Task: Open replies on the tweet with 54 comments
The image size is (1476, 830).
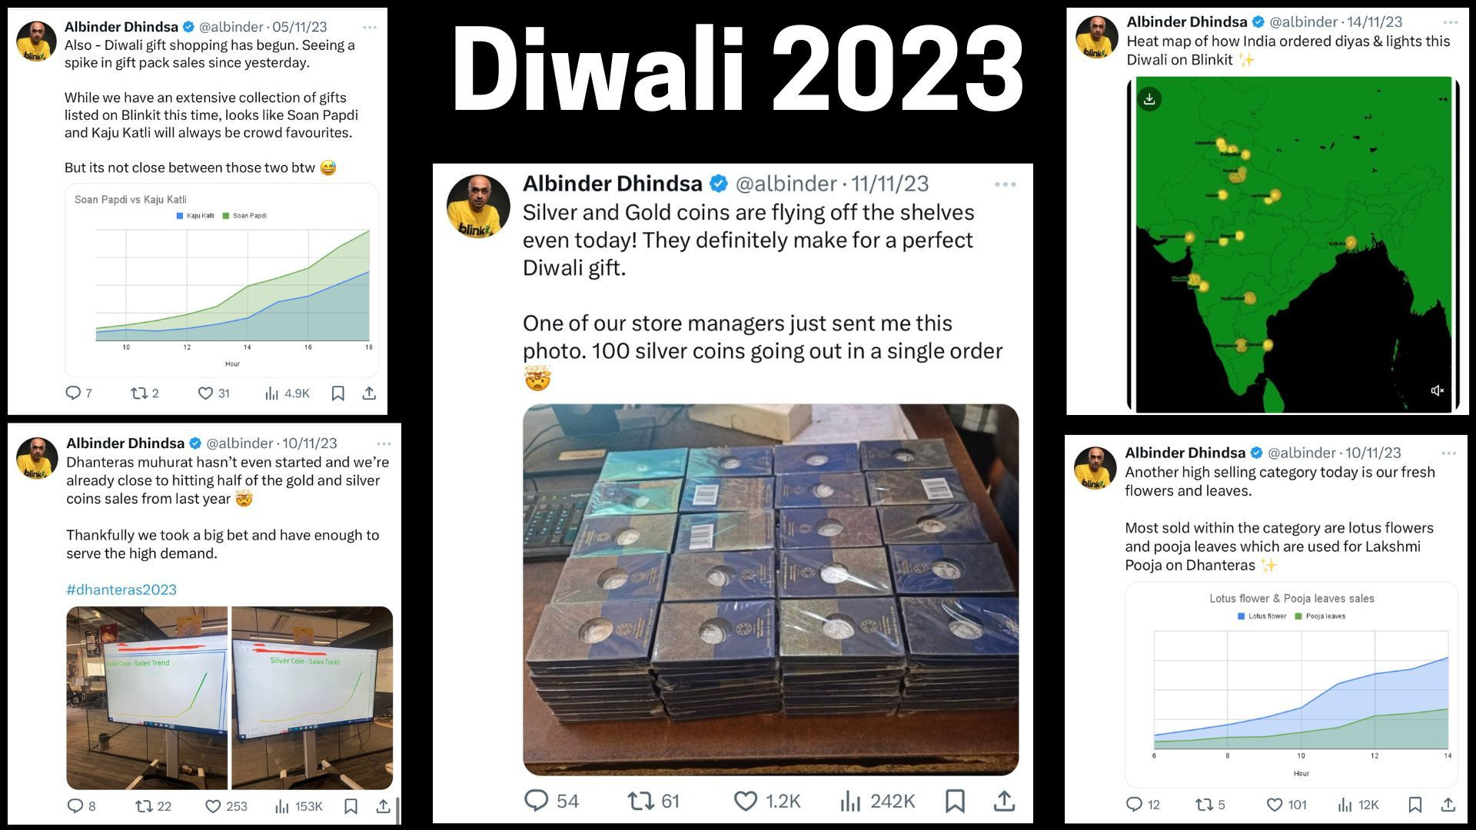Action: point(551,801)
